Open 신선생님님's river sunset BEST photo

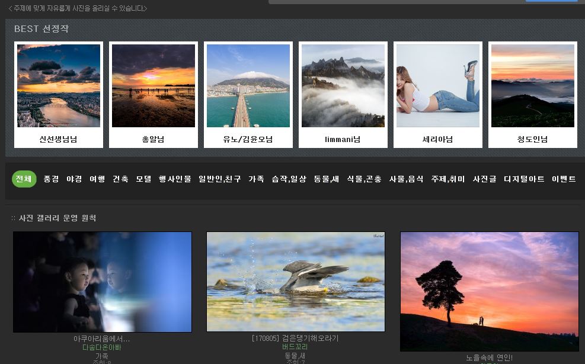point(59,86)
